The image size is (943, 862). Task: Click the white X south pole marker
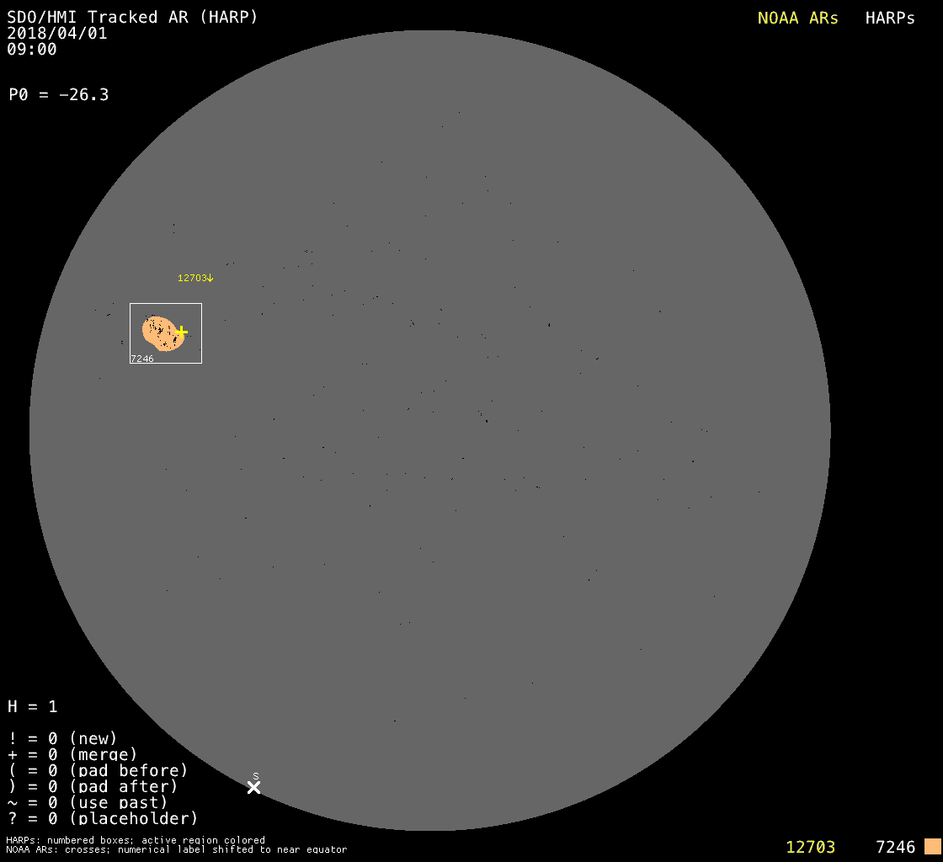(x=253, y=787)
